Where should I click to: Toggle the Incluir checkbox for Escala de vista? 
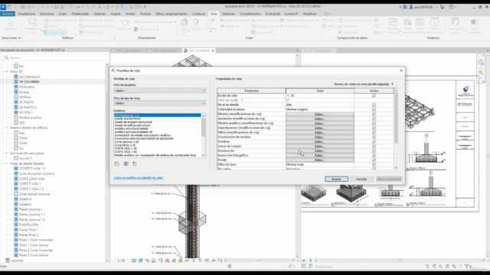374,95
